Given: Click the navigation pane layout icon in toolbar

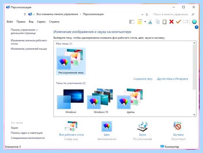Looking at the screenshot, I should pyautogui.click(x=132, y=22).
